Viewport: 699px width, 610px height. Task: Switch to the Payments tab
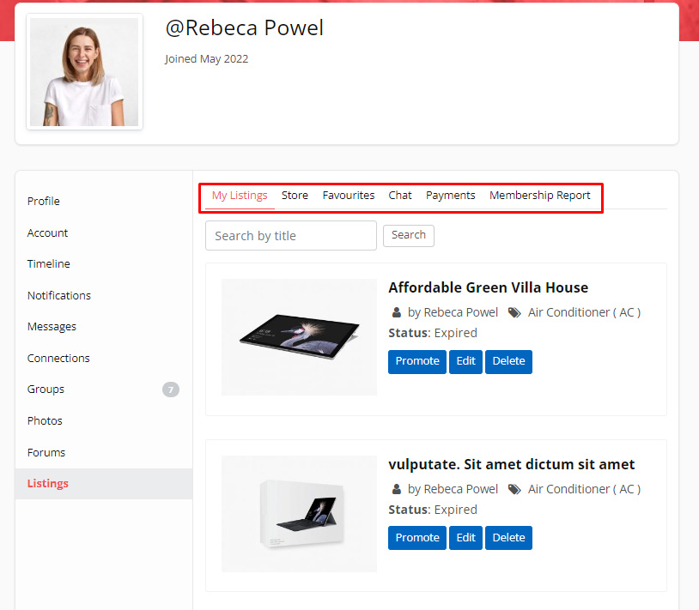click(x=450, y=196)
